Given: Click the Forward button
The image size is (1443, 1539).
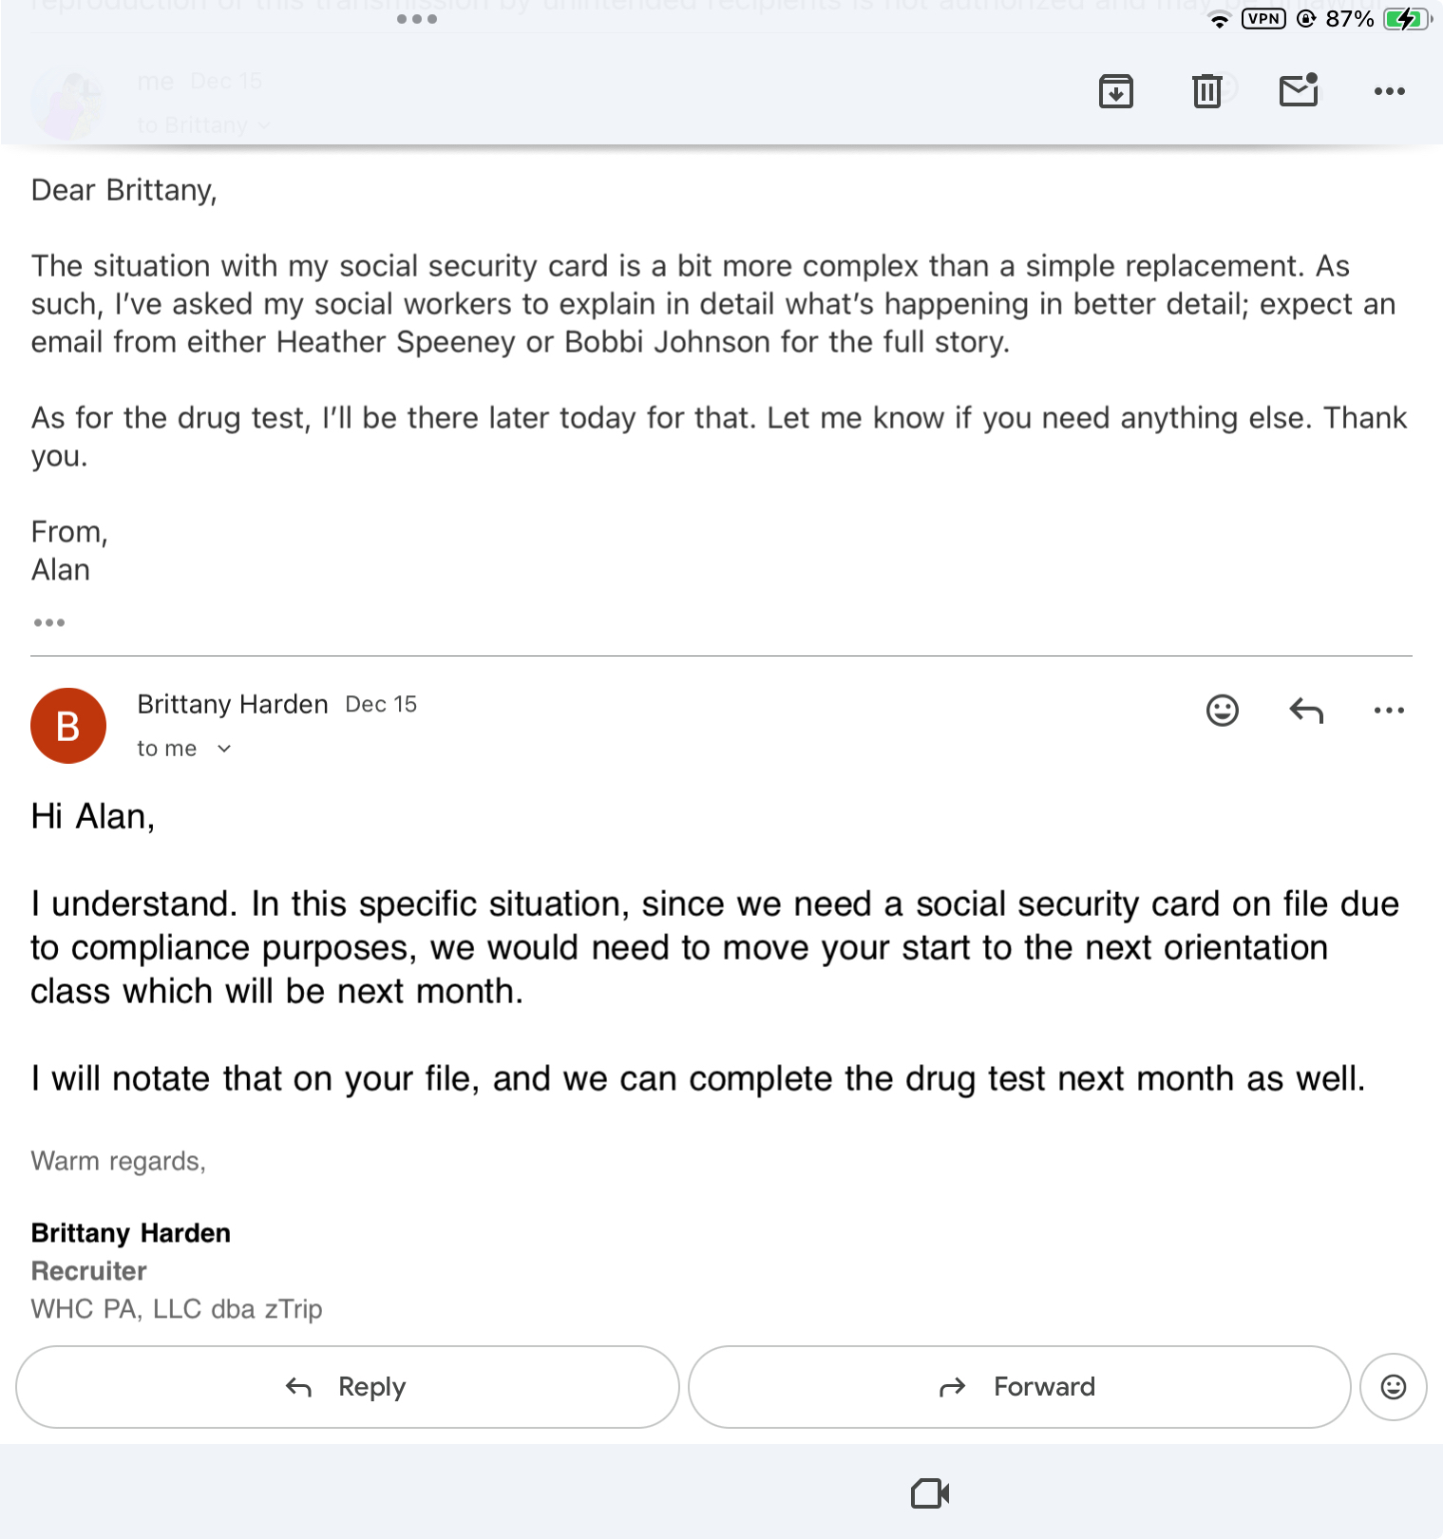Looking at the screenshot, I should coord(1018,1387).
